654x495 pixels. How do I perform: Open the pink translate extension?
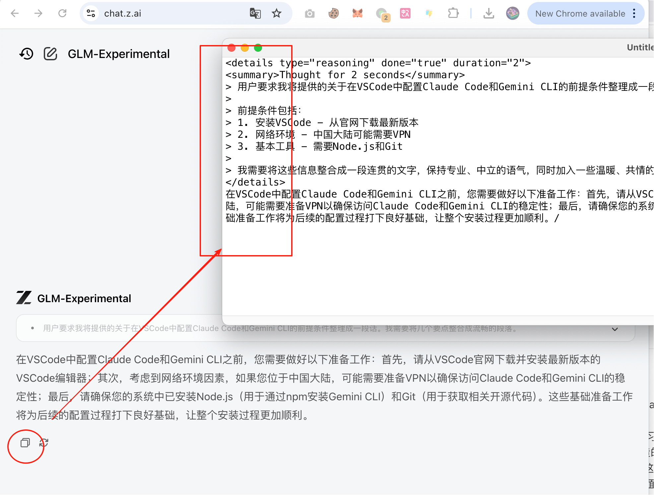tap(405, 13)
